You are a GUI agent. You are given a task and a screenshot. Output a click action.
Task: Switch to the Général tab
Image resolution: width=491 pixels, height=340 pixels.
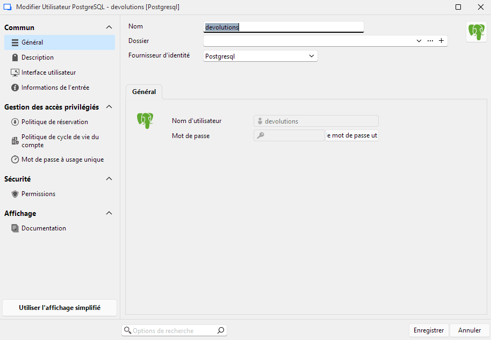[143, 91]
